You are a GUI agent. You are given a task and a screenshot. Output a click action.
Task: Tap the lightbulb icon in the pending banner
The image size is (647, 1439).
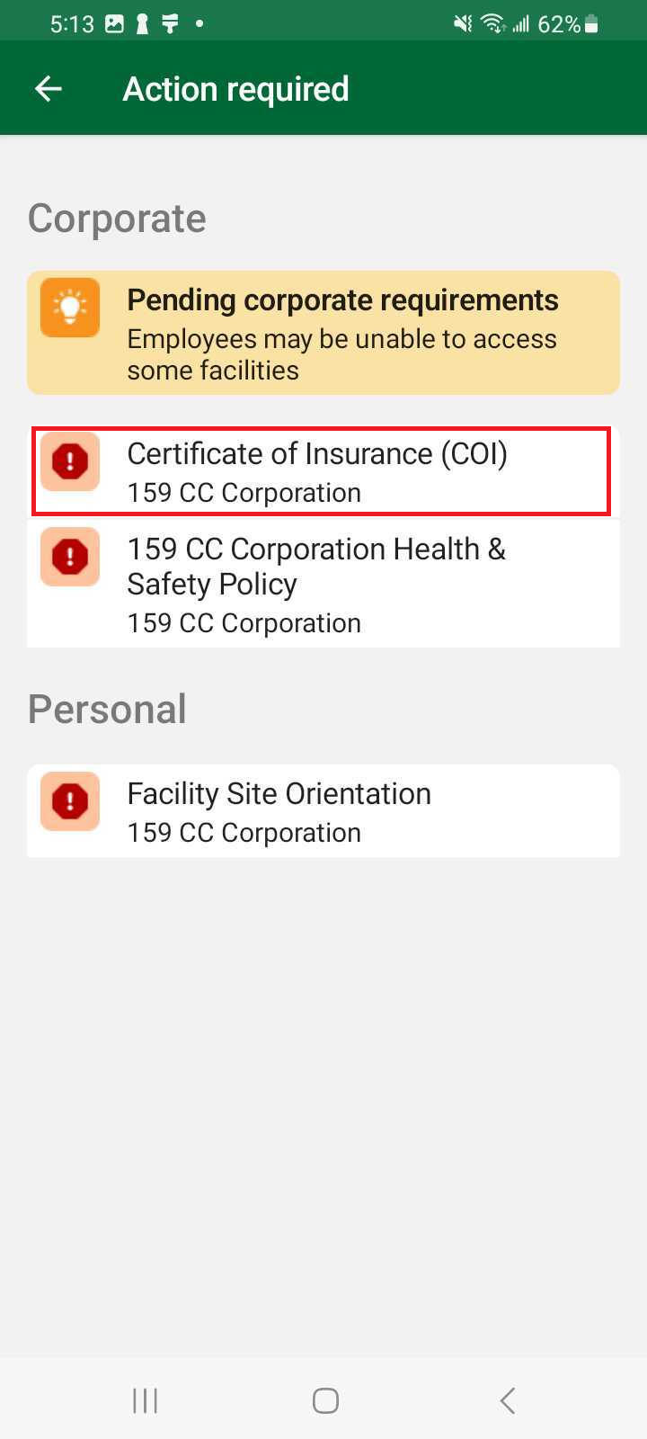coord(70,308)
